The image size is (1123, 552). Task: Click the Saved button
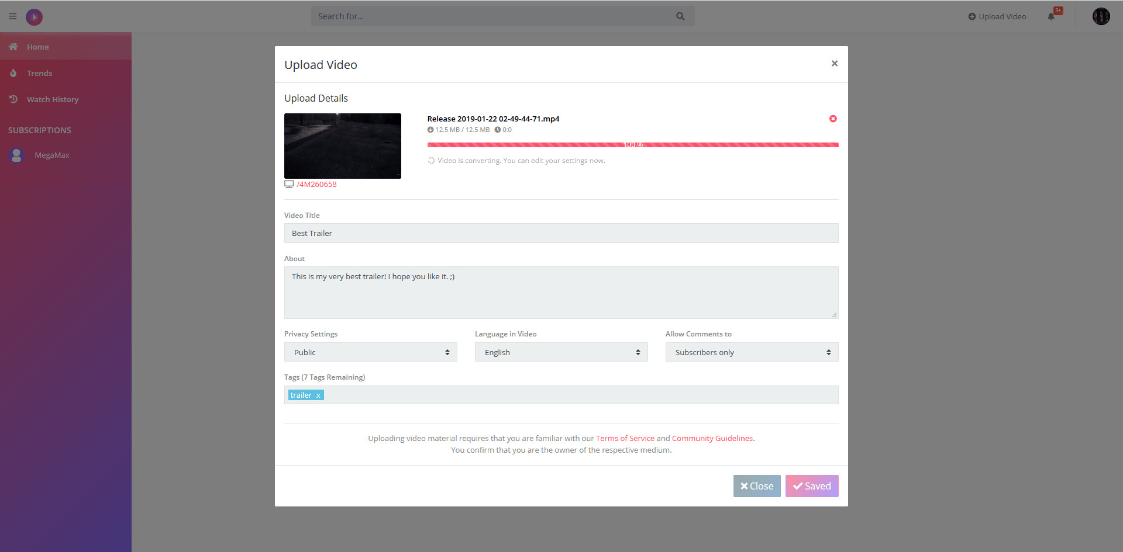click(812, 486)
